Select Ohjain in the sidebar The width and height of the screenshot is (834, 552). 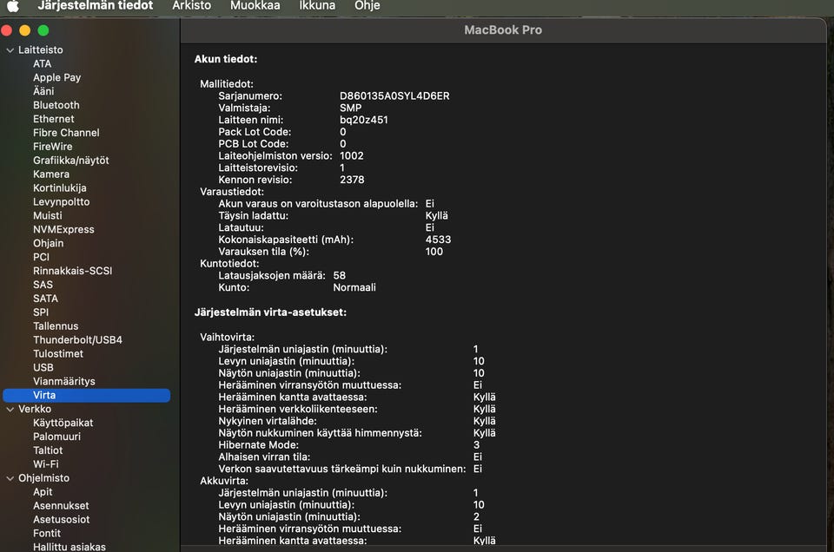pos(48,243)
